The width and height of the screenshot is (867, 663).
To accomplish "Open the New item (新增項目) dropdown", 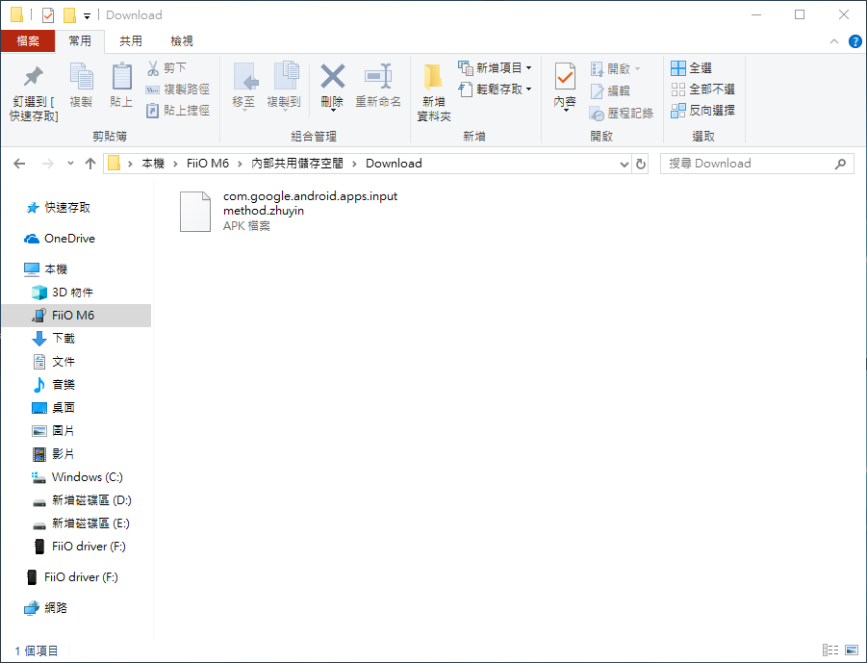I will pyautogui.click(x=495, y=68).
